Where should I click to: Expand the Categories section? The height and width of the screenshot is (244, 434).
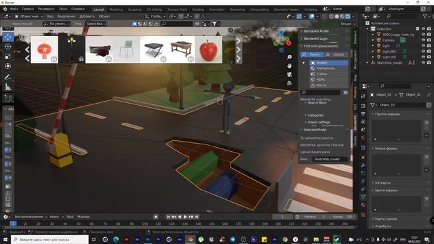[x=315, y=115]
